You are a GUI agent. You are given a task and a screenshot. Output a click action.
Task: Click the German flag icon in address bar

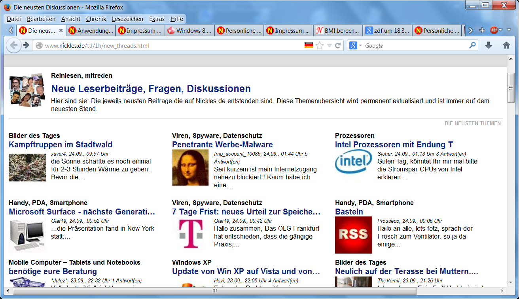click(309, 45)
